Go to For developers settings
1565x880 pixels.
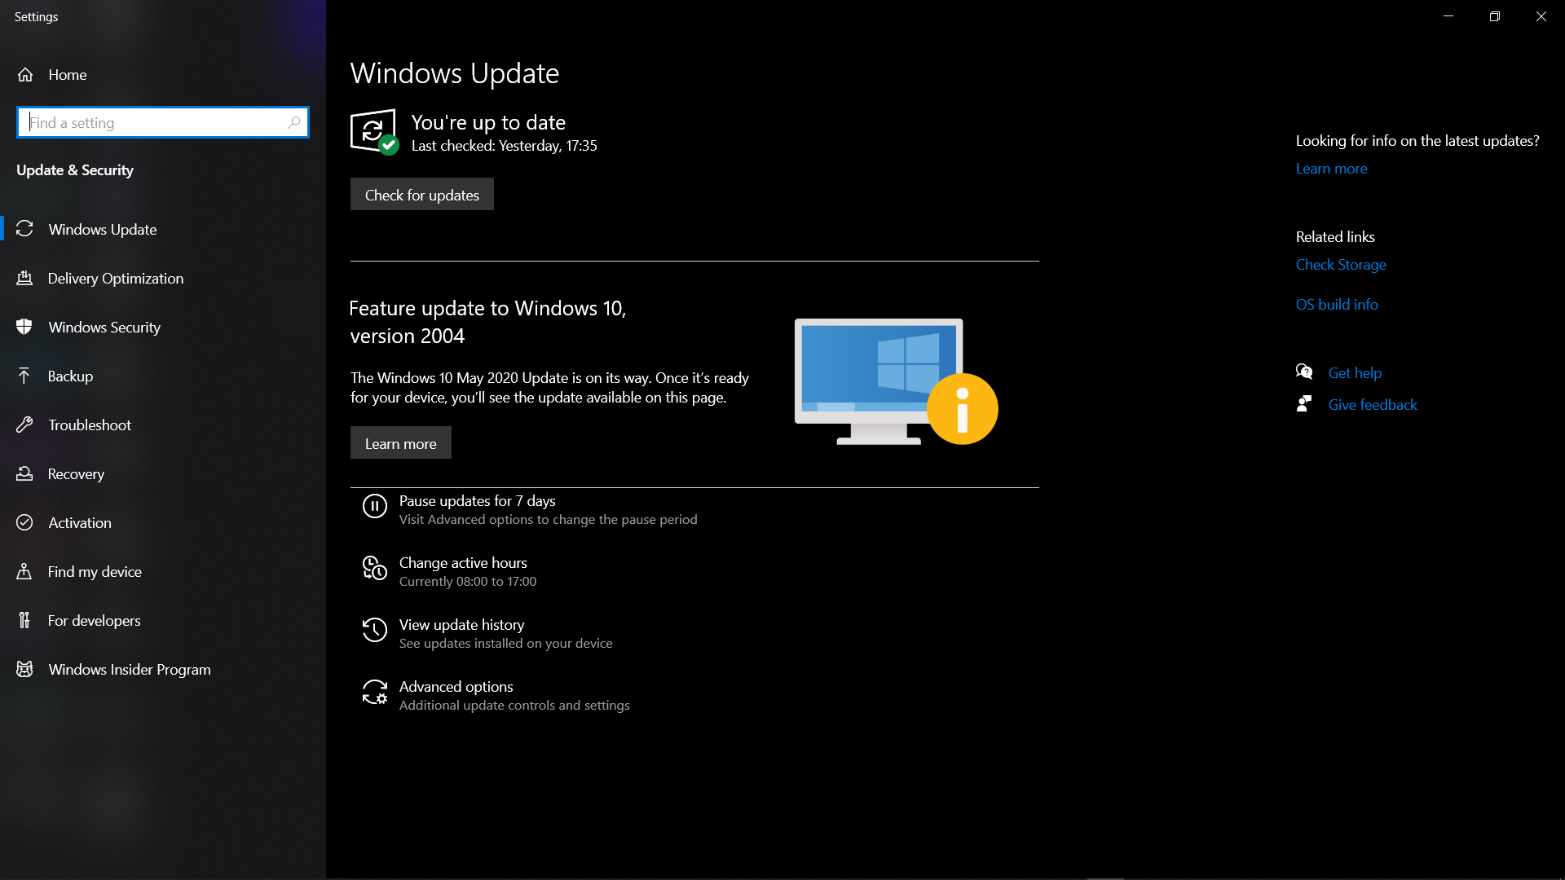tap(163, 620)
